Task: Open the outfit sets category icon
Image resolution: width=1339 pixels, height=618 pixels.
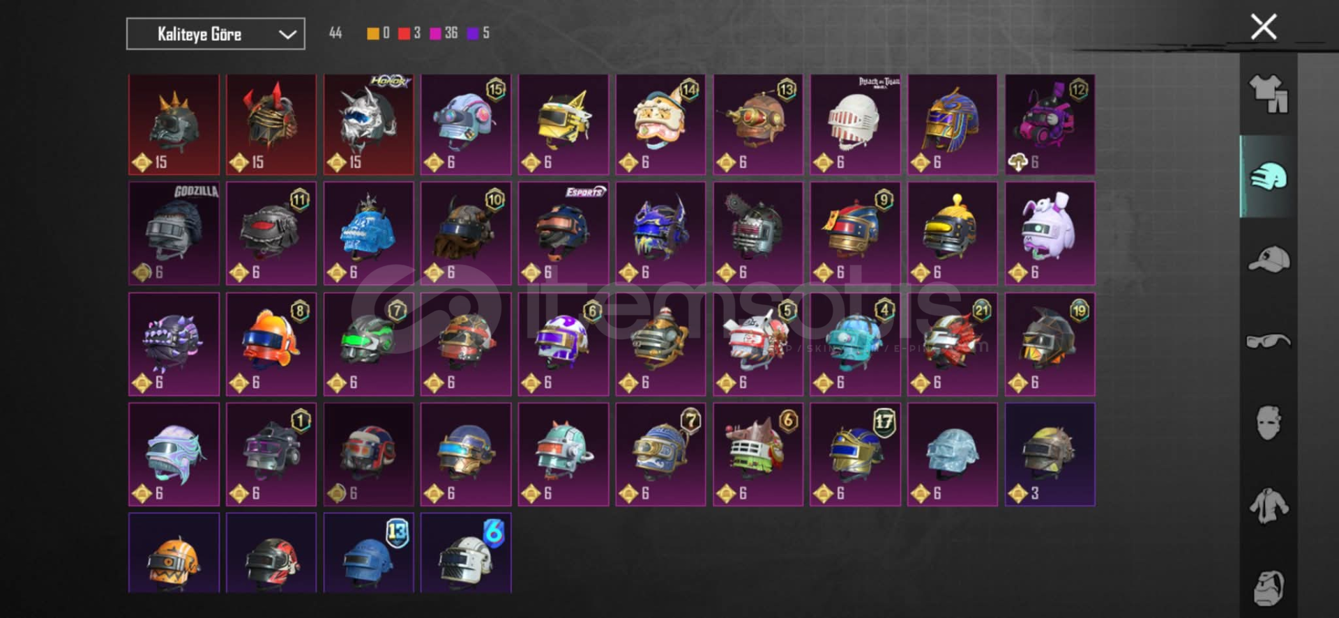Action: (1269, 94)
